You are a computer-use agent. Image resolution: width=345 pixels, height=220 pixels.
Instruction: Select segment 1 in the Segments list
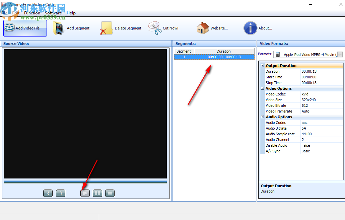point(214,57)
